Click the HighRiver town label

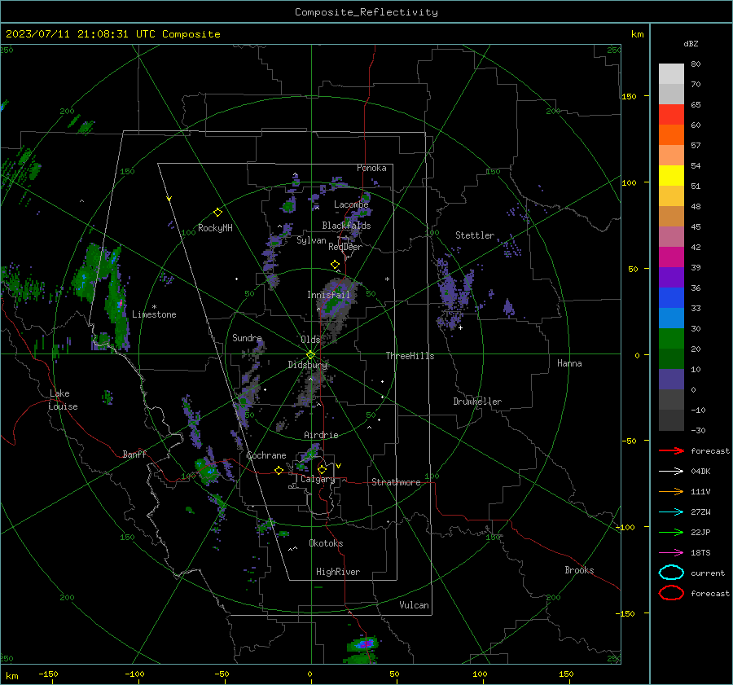click(337, 572)
